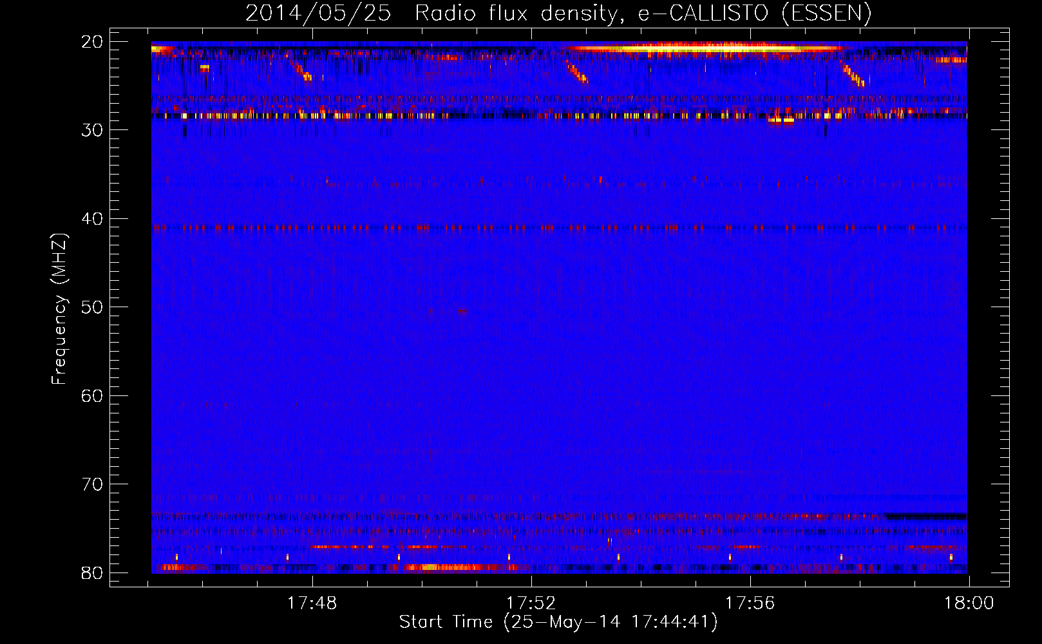This screenshot has width=1042, height=644.
Task: Click the 70 frequency tick label
Action: pyautogui.click(x=92, y=484)
